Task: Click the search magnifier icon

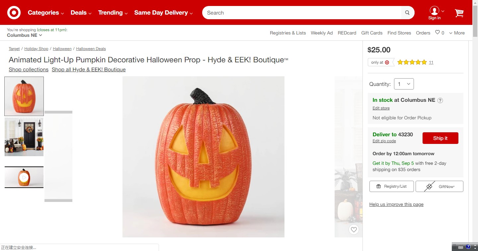Action: click(407, 13)
